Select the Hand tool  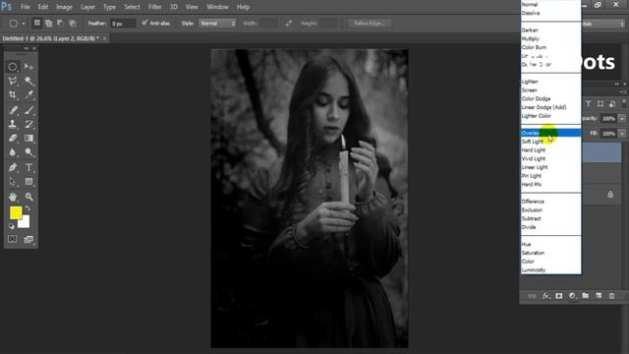click(13, 197)
